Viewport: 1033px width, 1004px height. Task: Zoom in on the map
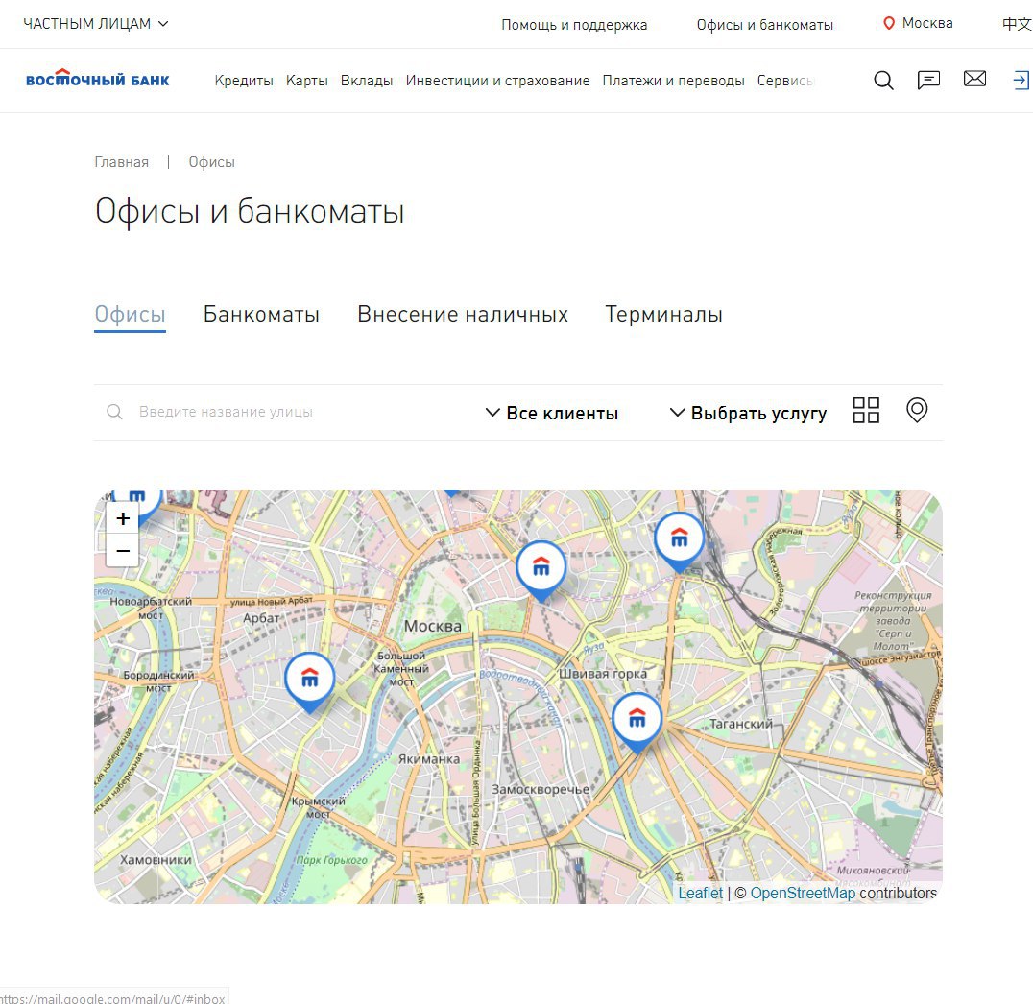coord(123,518)
